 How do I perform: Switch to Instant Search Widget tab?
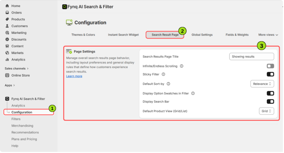(123, 35)
